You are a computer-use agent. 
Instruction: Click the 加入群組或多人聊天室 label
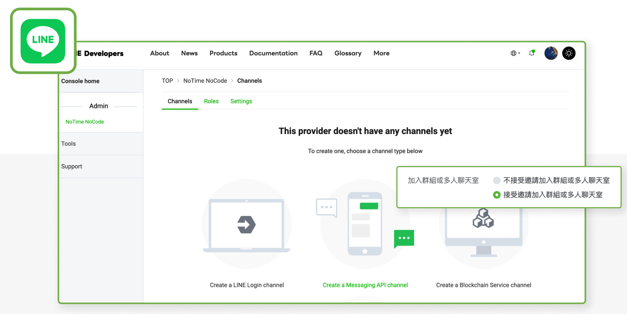(443, 180)
